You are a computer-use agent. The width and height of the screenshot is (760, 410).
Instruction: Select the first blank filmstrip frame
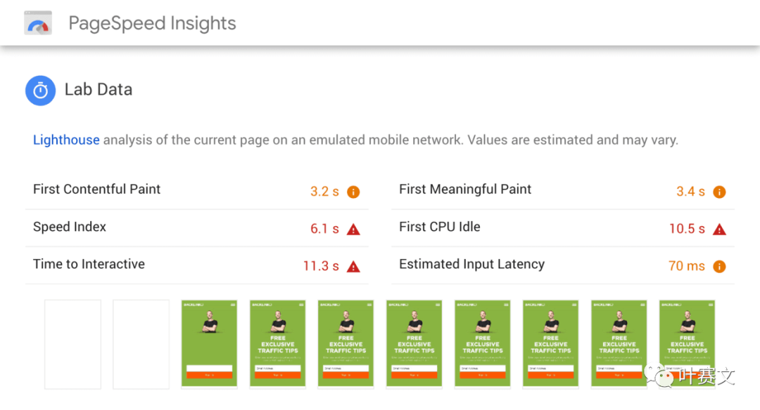click(x=72, y=343)
